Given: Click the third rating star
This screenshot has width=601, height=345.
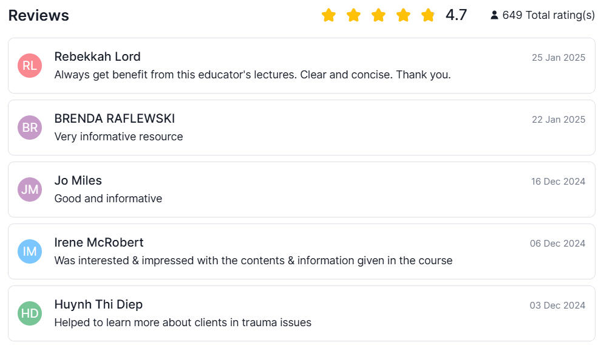Looking at the screenshot, I should (x=378, y=15).
